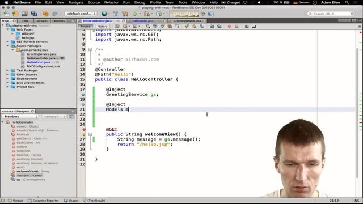Open the Profile menu in menu bar
Image resolution: width=363 pixels, height=204 pixels.
tap(155, 2)
